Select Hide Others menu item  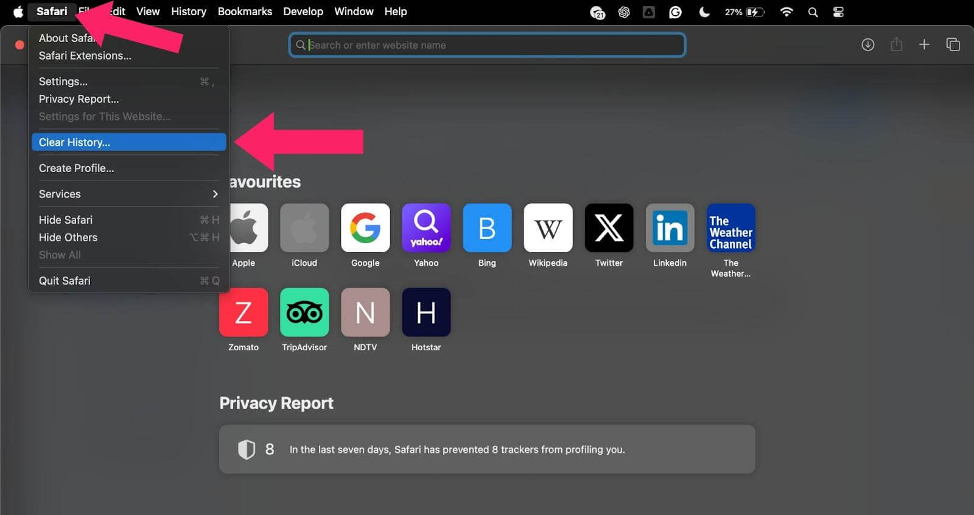coord(129,238)
